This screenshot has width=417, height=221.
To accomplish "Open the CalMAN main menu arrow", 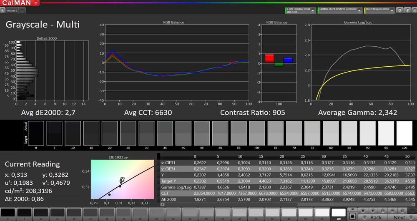I will 36,3.
